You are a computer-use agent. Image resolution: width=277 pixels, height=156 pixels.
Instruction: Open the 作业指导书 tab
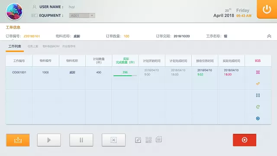69,46
